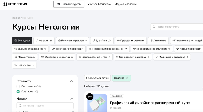
Task: Open Компьютерные игры category
Action: [95, 57]
